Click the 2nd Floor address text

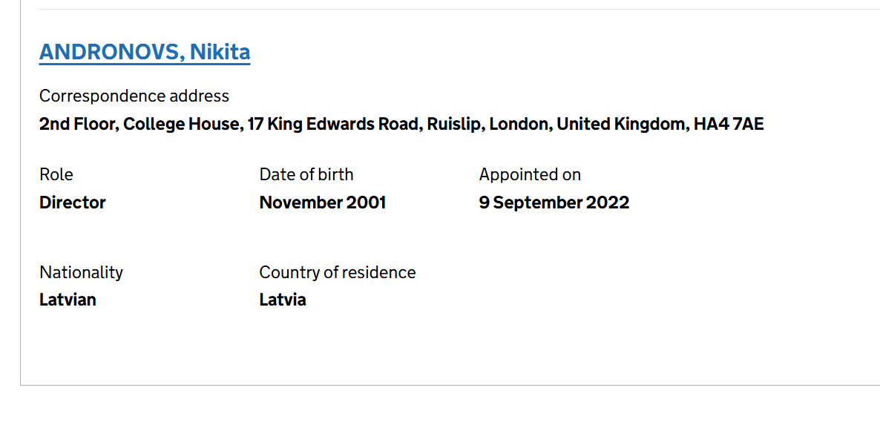77,124
